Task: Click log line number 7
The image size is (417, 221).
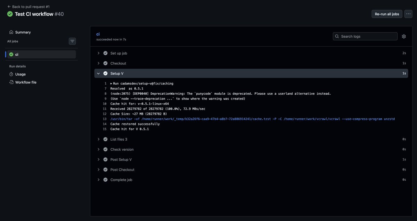Action: point(105,89)
